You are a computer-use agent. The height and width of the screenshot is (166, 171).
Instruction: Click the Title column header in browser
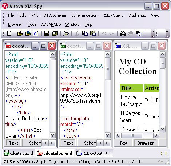pyautogui.click(x=131, y=88)
